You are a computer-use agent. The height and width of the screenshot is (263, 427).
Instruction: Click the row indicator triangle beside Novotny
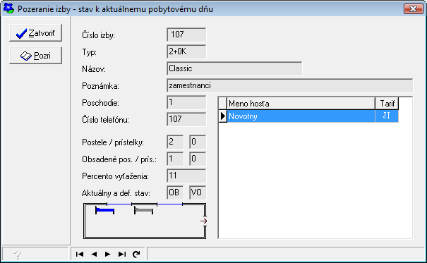(x=223, y=116)
